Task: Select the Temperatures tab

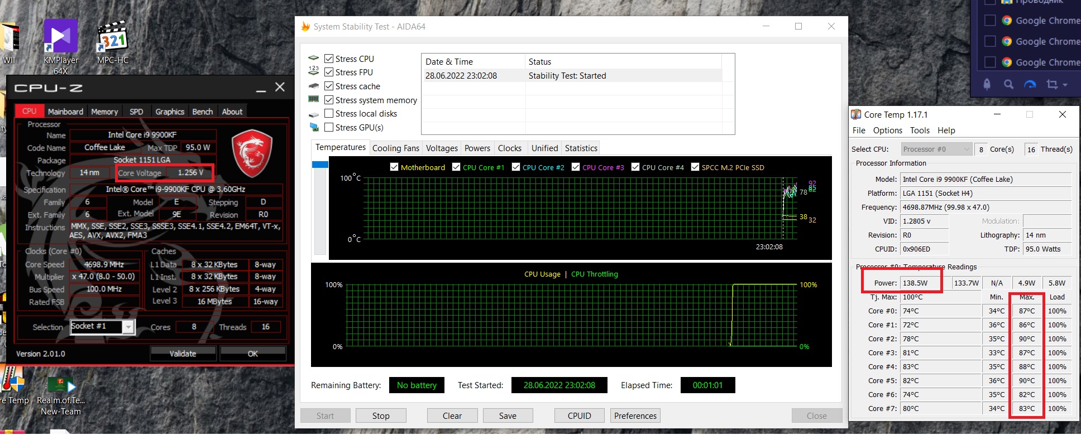Action: tap(340, 147)
